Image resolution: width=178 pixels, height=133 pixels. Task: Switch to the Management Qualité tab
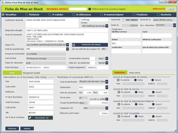[x=31, y=73]
